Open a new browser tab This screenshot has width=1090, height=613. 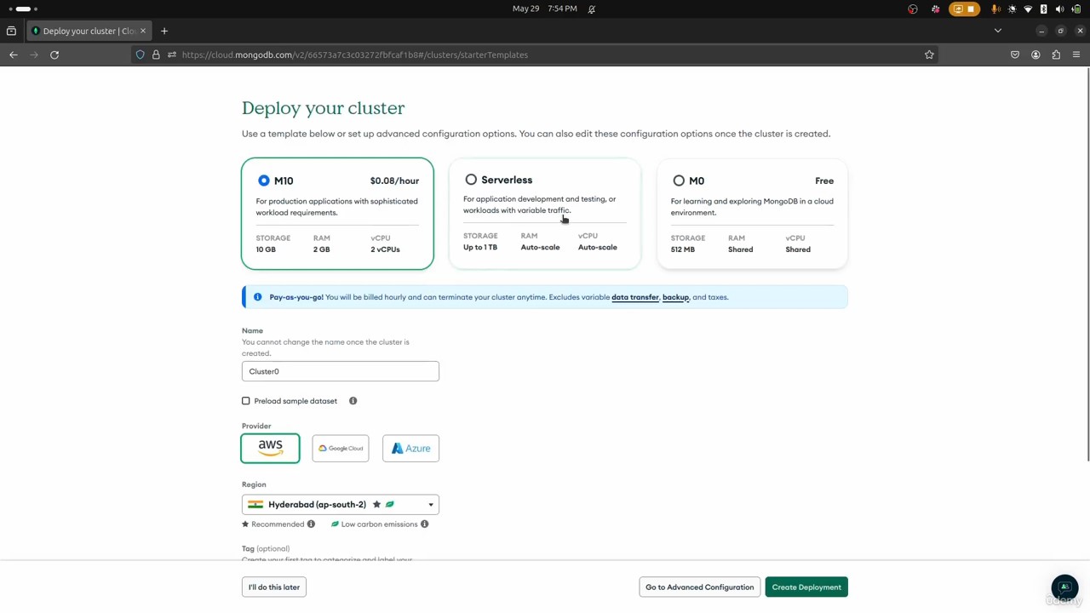[x=164, y=31]
